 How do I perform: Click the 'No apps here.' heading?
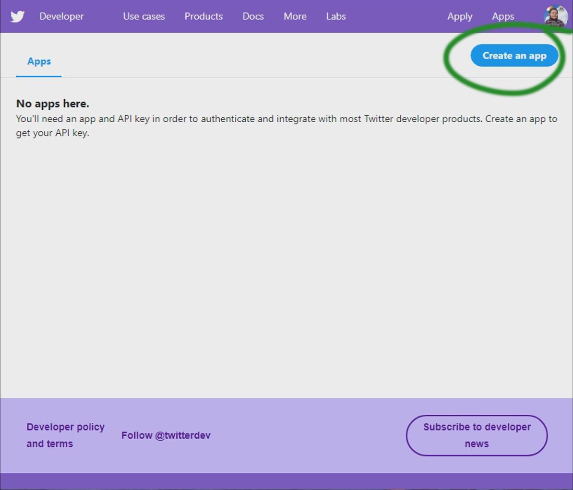pyautogui.click(x=53, y=104)
